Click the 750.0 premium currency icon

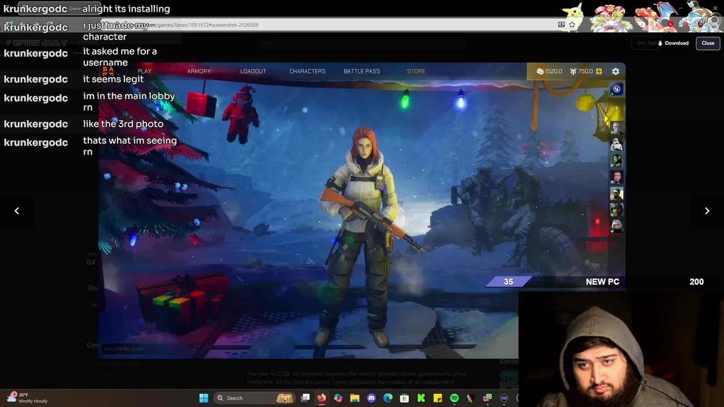tap(572, 71)
